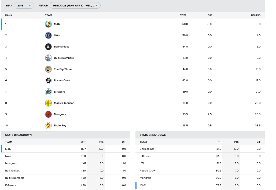Click The Big Three's total 44.0

pyautogui.click(x=185, y=69)
